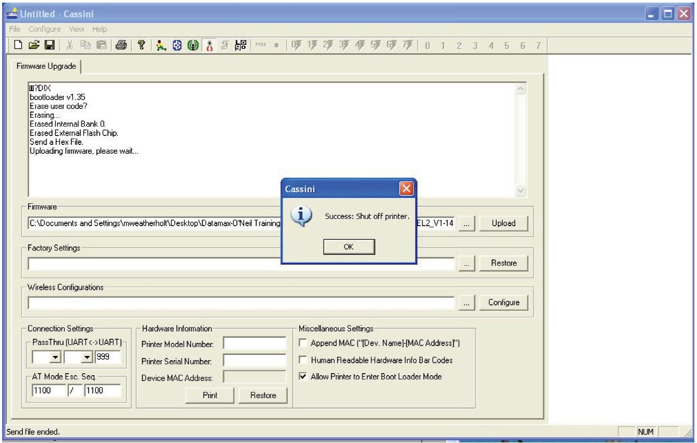Browse for a Factory Settings file
The width and height of the screenshot is (697, 443).
click(x=466, y=263)
